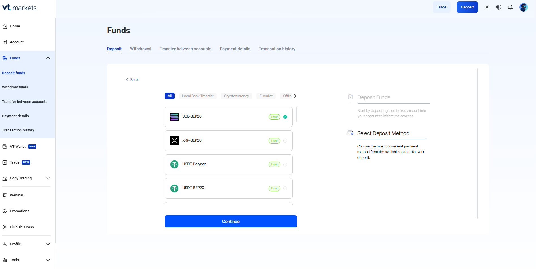Select the USDT-Polygon radio button
Screen dimensions: 536x269
(x=285, y=164)
